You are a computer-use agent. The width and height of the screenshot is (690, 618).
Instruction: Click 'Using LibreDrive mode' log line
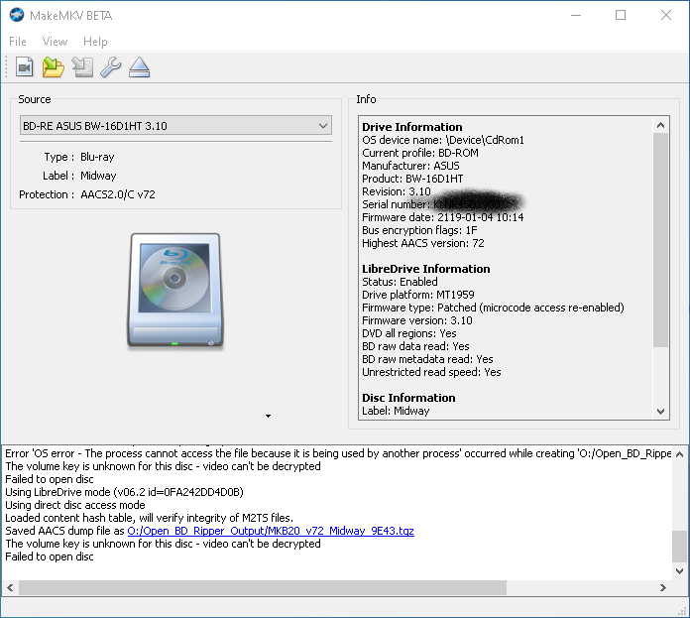[x=124, y=492]
